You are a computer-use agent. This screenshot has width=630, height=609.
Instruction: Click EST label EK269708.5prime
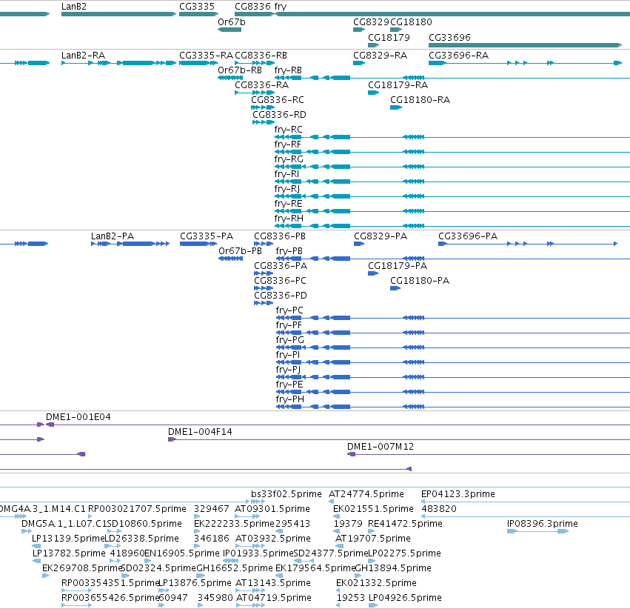point(82,568)
